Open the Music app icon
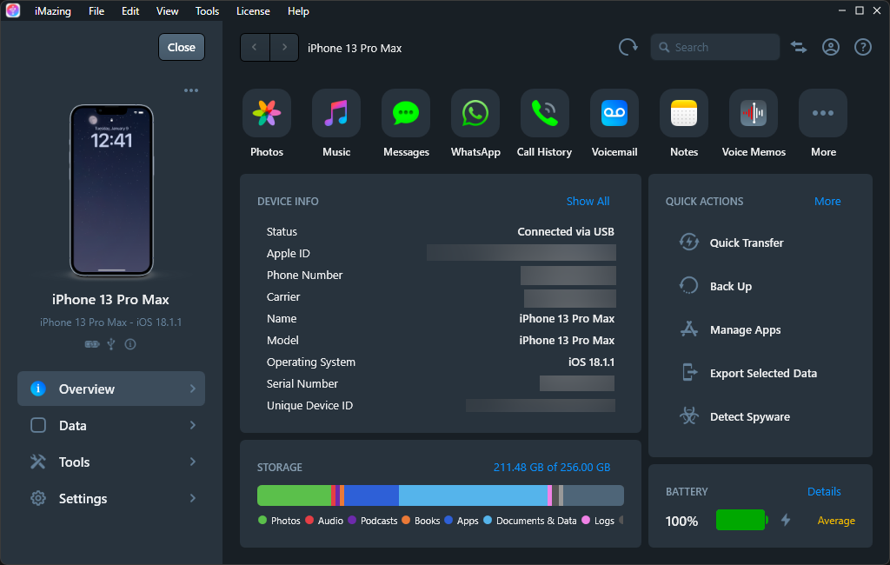 tap(336, 113)
